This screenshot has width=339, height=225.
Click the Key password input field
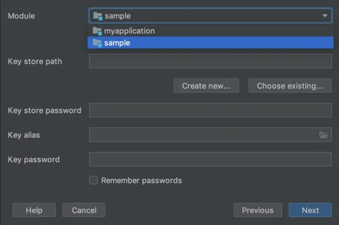point(210,159)
